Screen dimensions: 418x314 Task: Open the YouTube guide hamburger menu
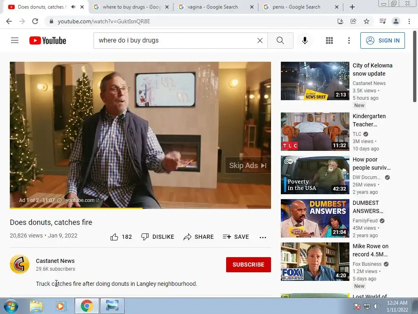point(15,40)
